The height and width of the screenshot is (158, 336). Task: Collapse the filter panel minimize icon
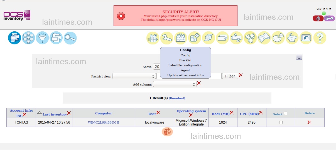tap(299, 57)
